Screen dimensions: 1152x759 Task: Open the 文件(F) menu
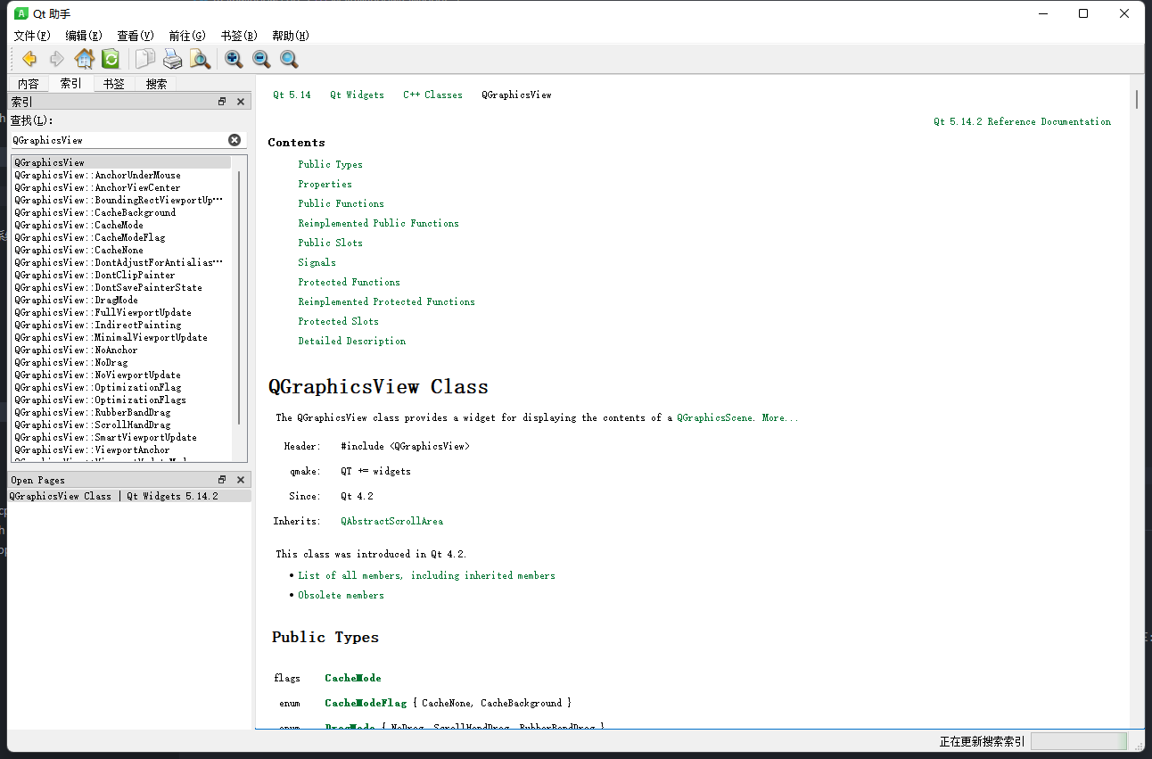32,36
